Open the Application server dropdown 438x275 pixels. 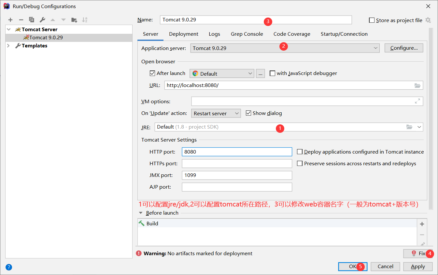click(x=285, y=48)
